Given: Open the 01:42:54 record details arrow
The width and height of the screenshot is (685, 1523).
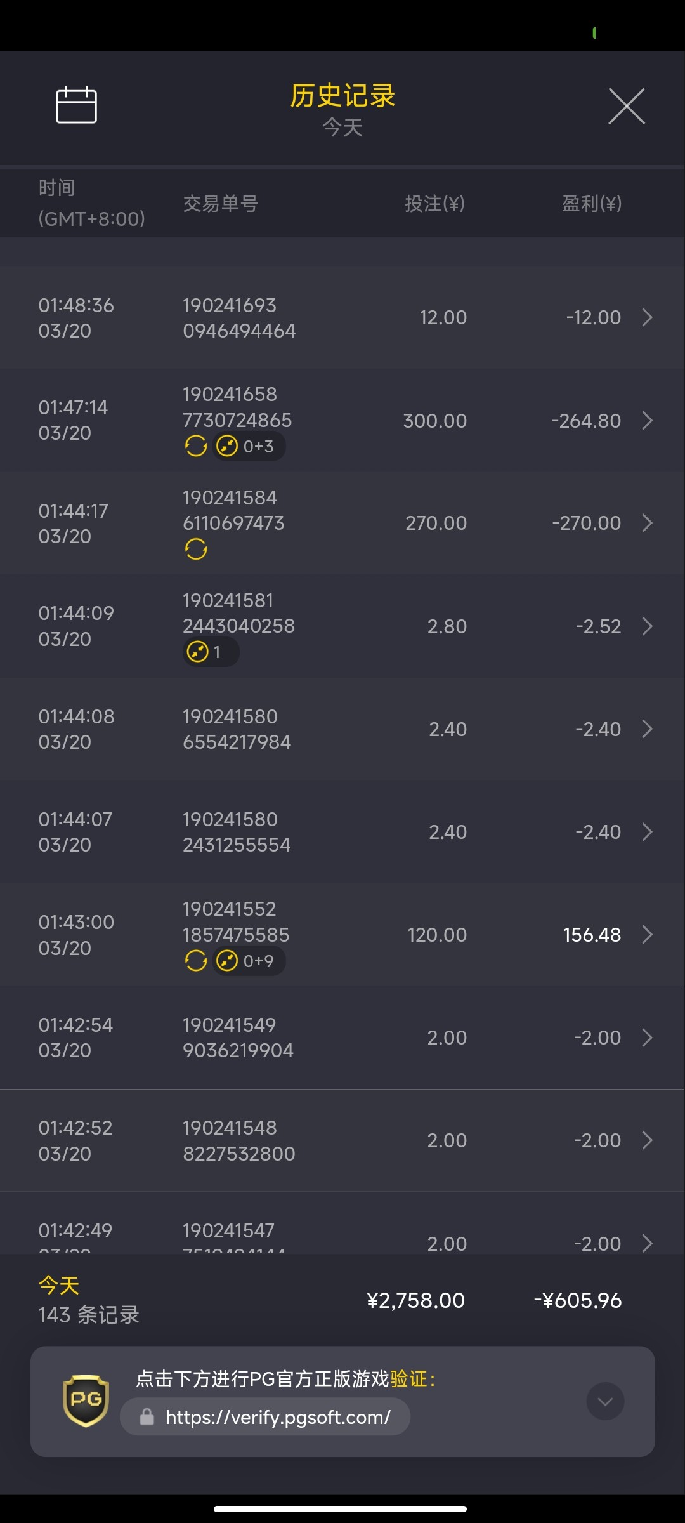Looking at the screenshot, I should pos(647,1038).
